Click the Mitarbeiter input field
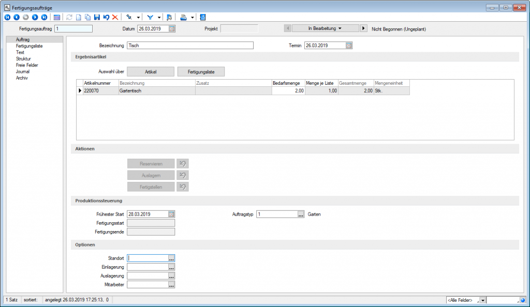The width and height of the screenshot is (530, 307). 148,285
